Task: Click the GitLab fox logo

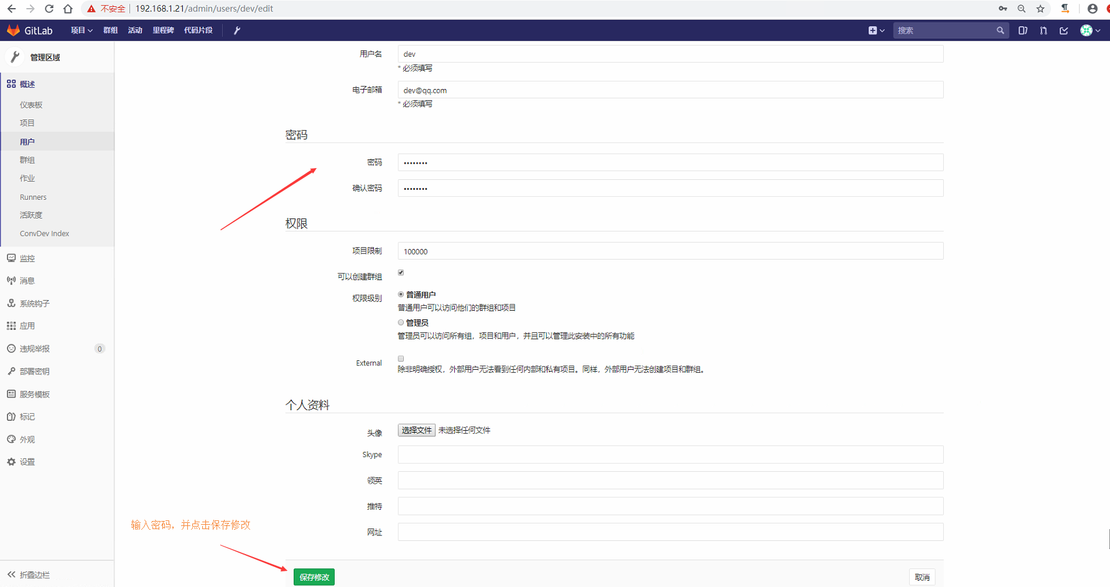Action: pos(14,30)
